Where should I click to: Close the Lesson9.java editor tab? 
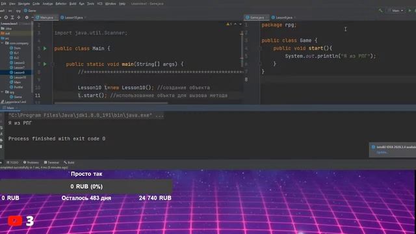pyautogui.click(x=294, y=18)
